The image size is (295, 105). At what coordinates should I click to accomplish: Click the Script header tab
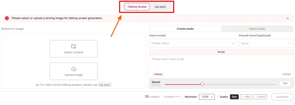(x=221, y=52)
